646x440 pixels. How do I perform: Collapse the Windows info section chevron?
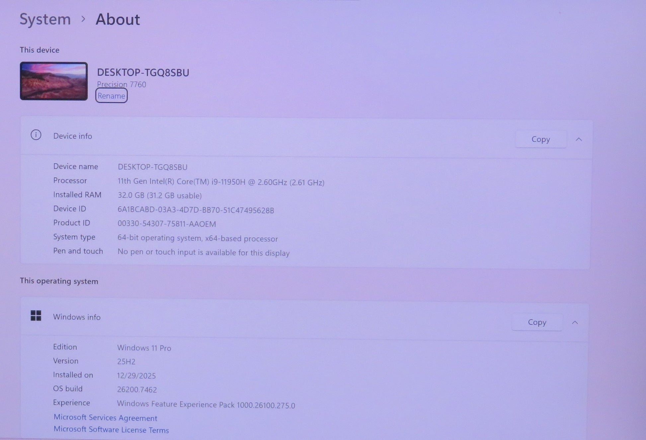(575, 322)
